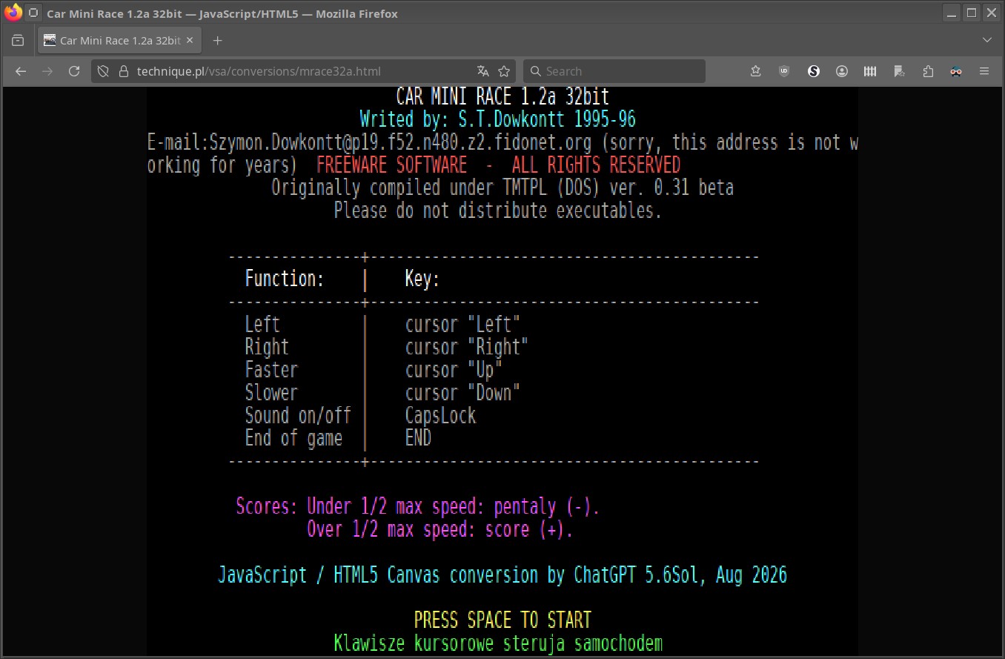The width and height of the screenshot is (1005, 659).
Task: Click the "Function:" table header
Action: [285, 279]
